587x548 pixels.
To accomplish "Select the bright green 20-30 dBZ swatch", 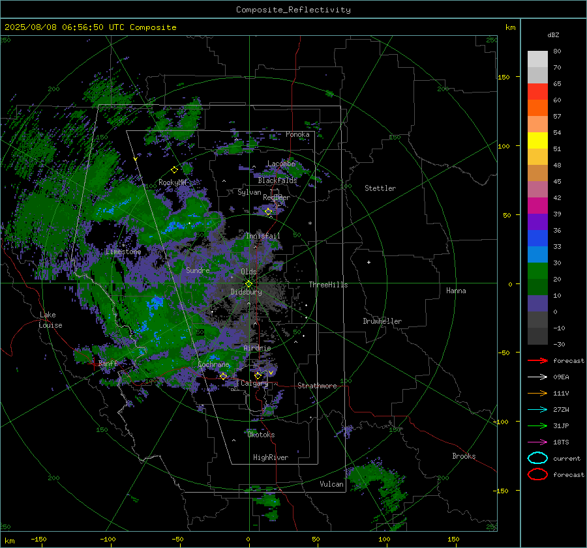I will [537, 270].
